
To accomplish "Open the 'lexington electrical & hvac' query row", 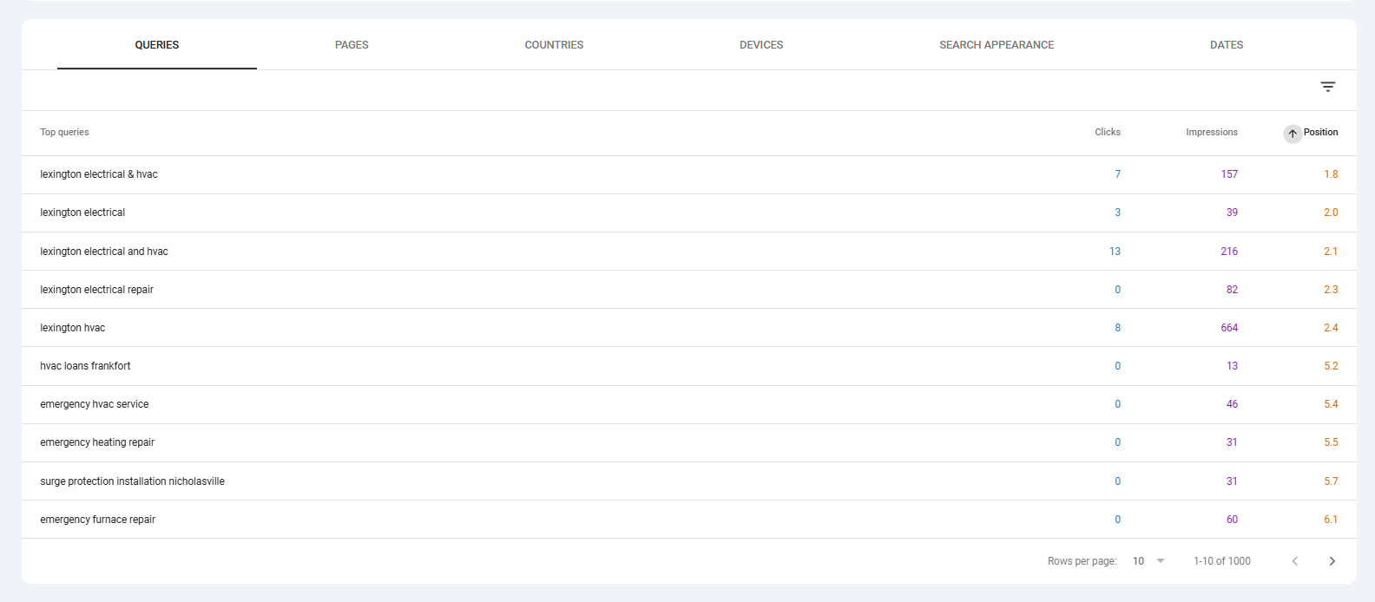I will click(x=99, y=174).
